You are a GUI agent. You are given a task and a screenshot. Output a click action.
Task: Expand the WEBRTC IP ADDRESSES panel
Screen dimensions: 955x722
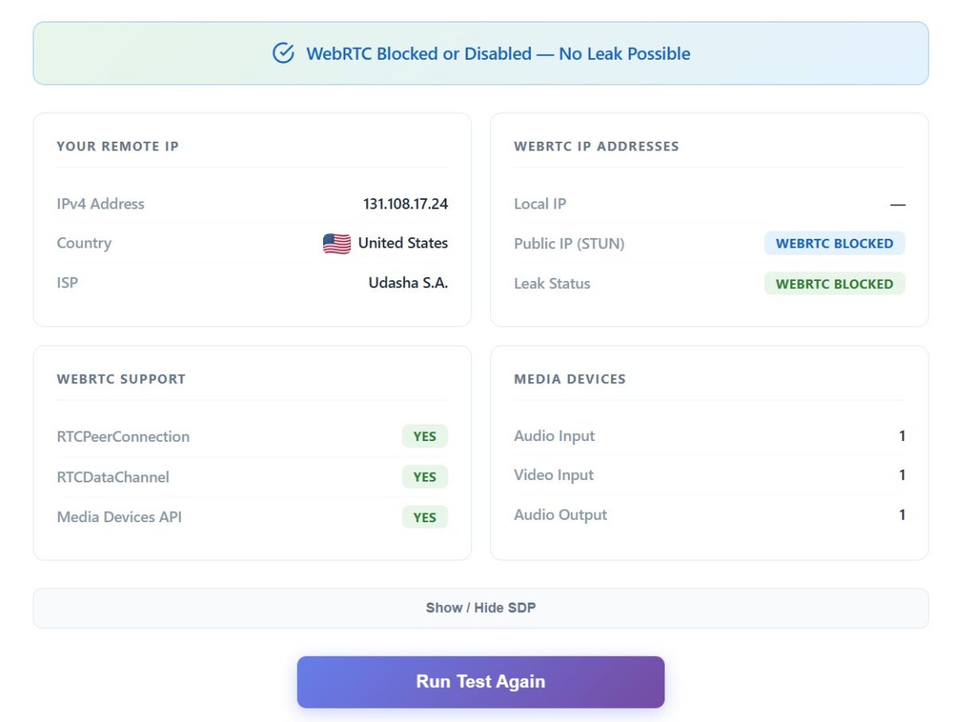click(597, 146)
